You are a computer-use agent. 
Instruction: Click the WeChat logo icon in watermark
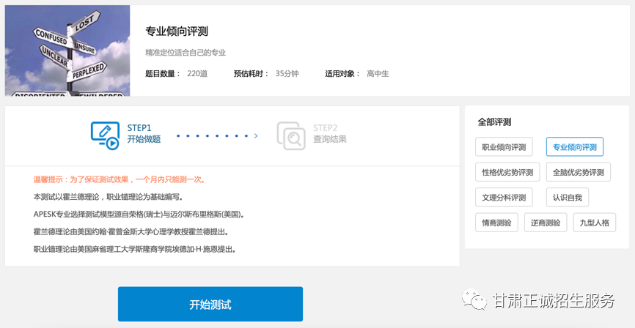[x=473, y=300]
